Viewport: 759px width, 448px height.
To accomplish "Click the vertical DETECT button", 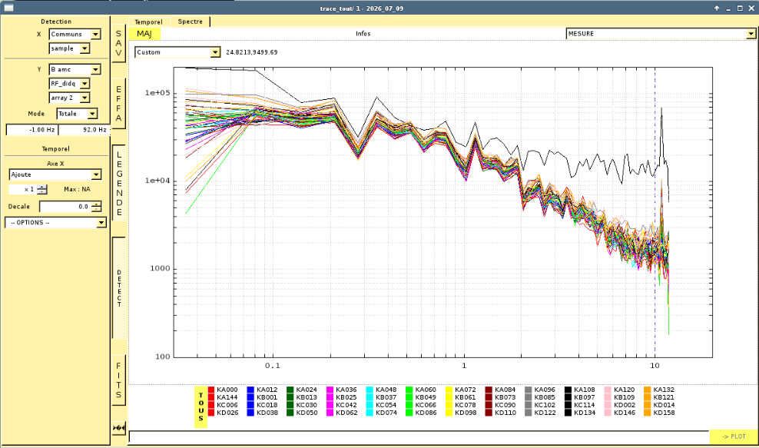I will pyautogui.click(x=118, y=288).
